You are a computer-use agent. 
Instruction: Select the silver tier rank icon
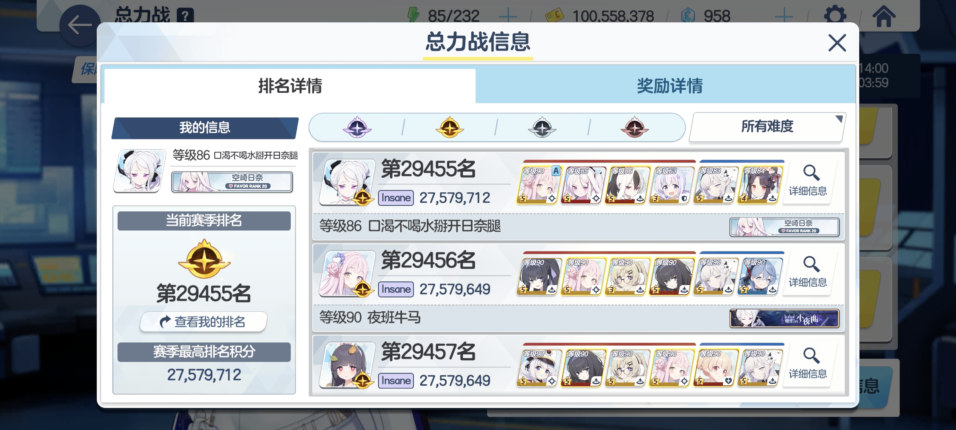(542, 127)
